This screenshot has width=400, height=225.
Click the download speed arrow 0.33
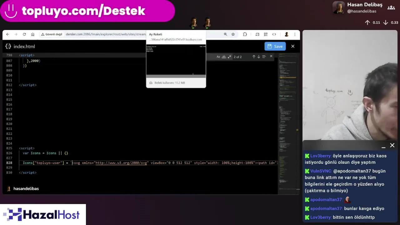(386, 22)
